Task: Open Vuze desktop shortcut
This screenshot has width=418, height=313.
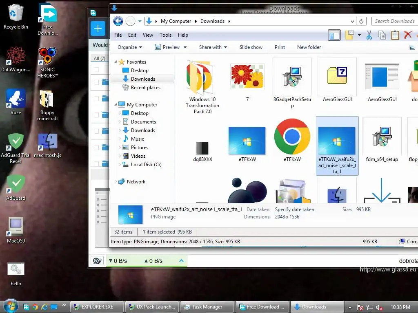Action: tap(16, 102)
